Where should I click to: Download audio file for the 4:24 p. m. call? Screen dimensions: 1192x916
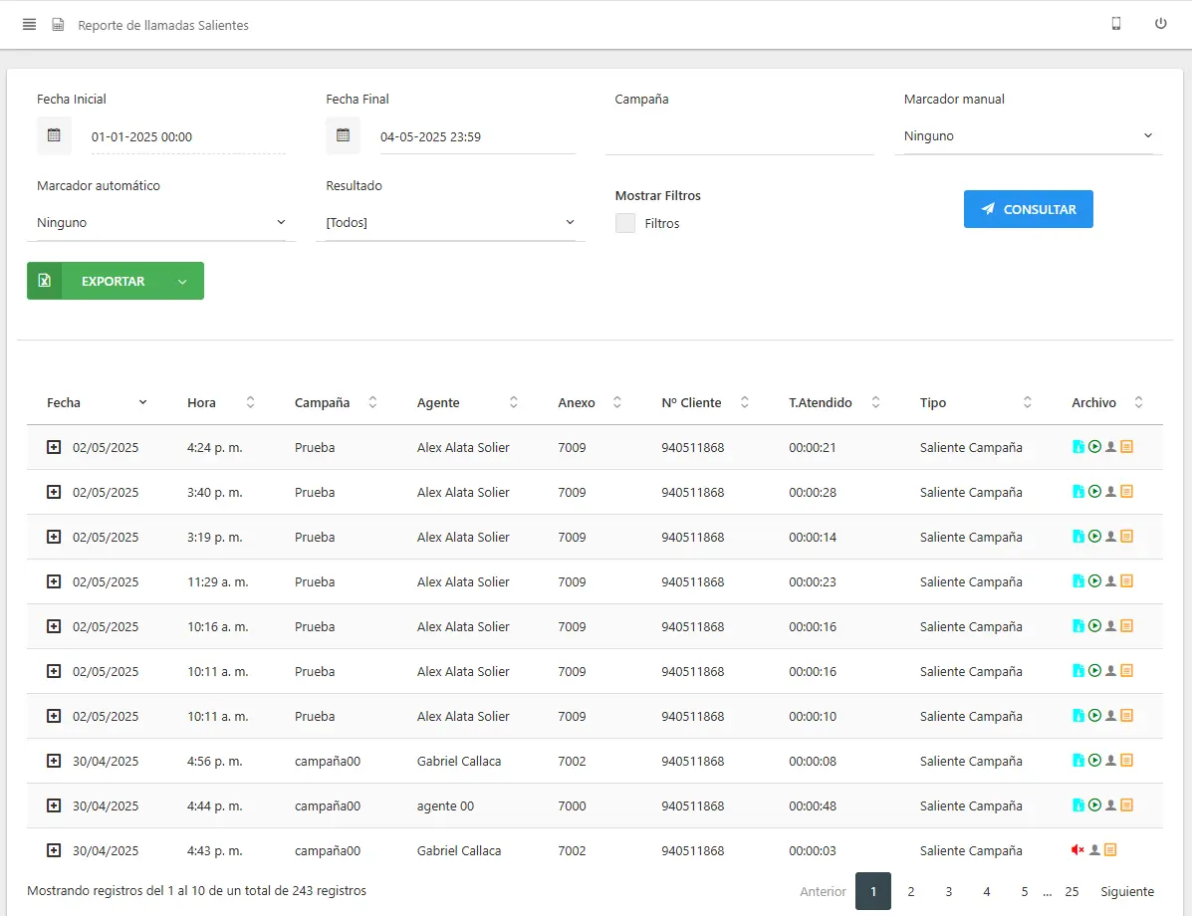(1077, 447)
